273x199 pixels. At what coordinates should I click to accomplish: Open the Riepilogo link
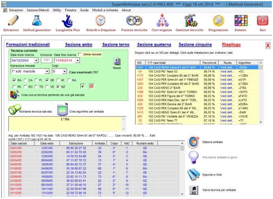pyautogui.click(x=231, y=44)
